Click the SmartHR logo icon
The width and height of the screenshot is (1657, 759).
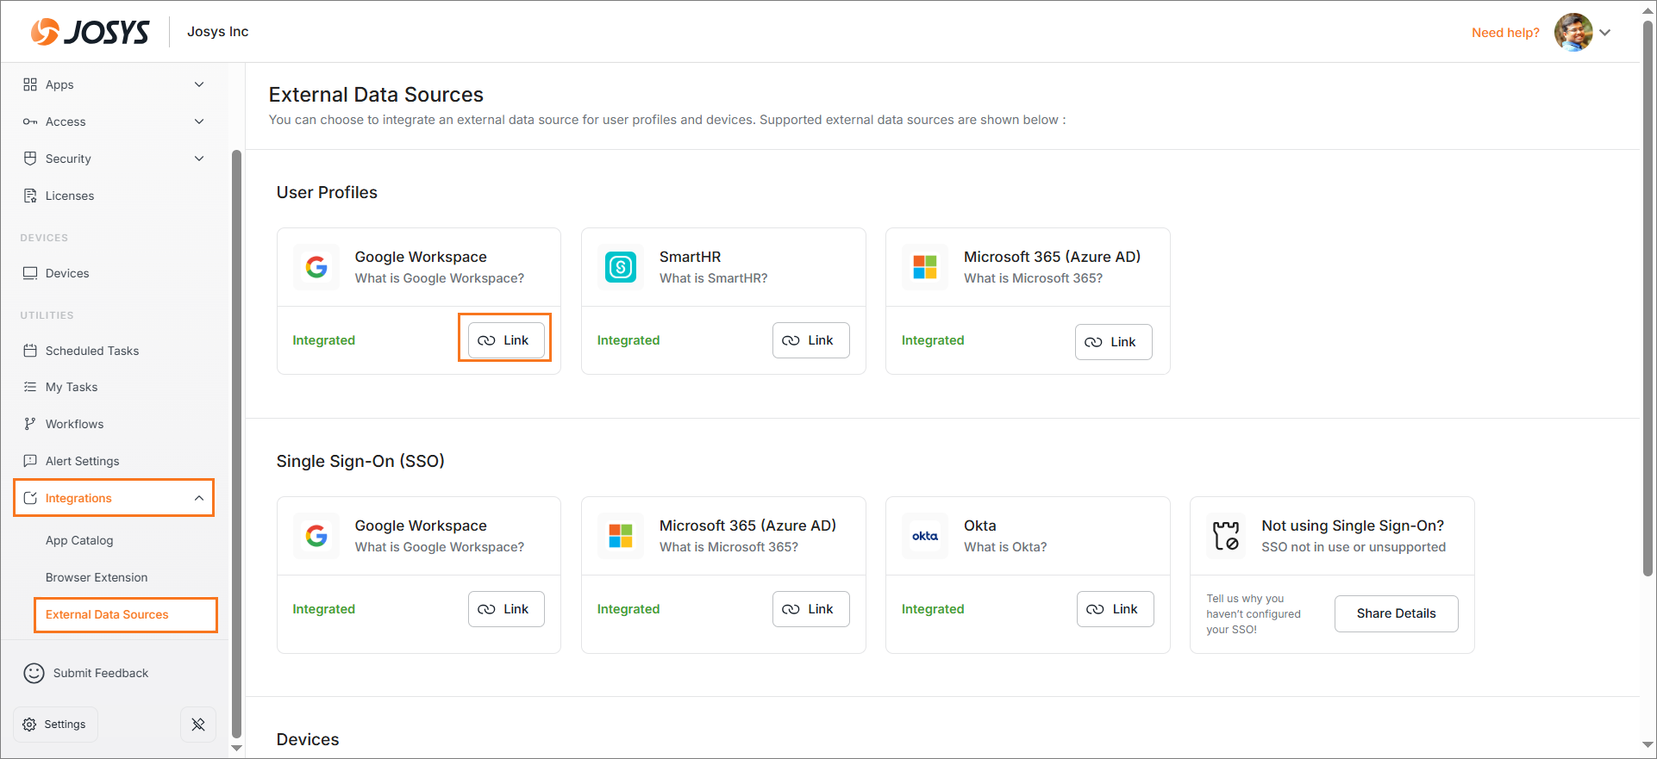(x=621, y=267)
